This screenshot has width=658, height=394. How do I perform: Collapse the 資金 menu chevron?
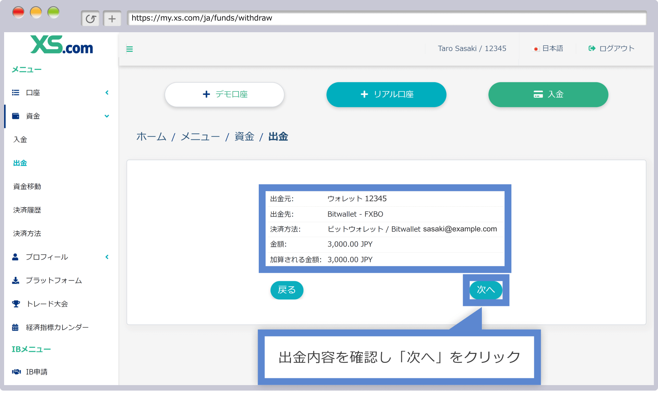tap(107, 116)
